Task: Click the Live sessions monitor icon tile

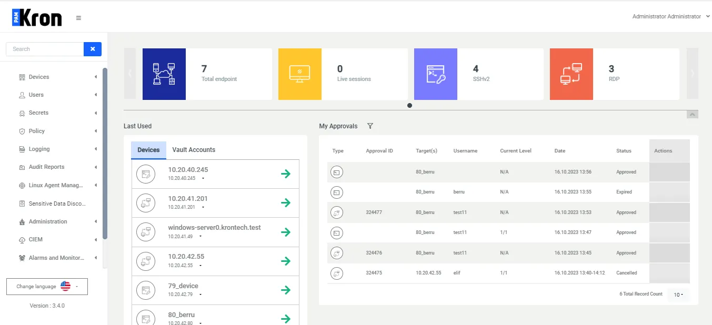Action: [300, 74]
